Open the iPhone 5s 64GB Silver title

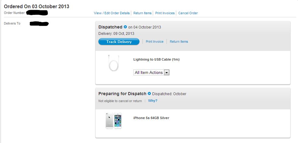tap(151, 118)
